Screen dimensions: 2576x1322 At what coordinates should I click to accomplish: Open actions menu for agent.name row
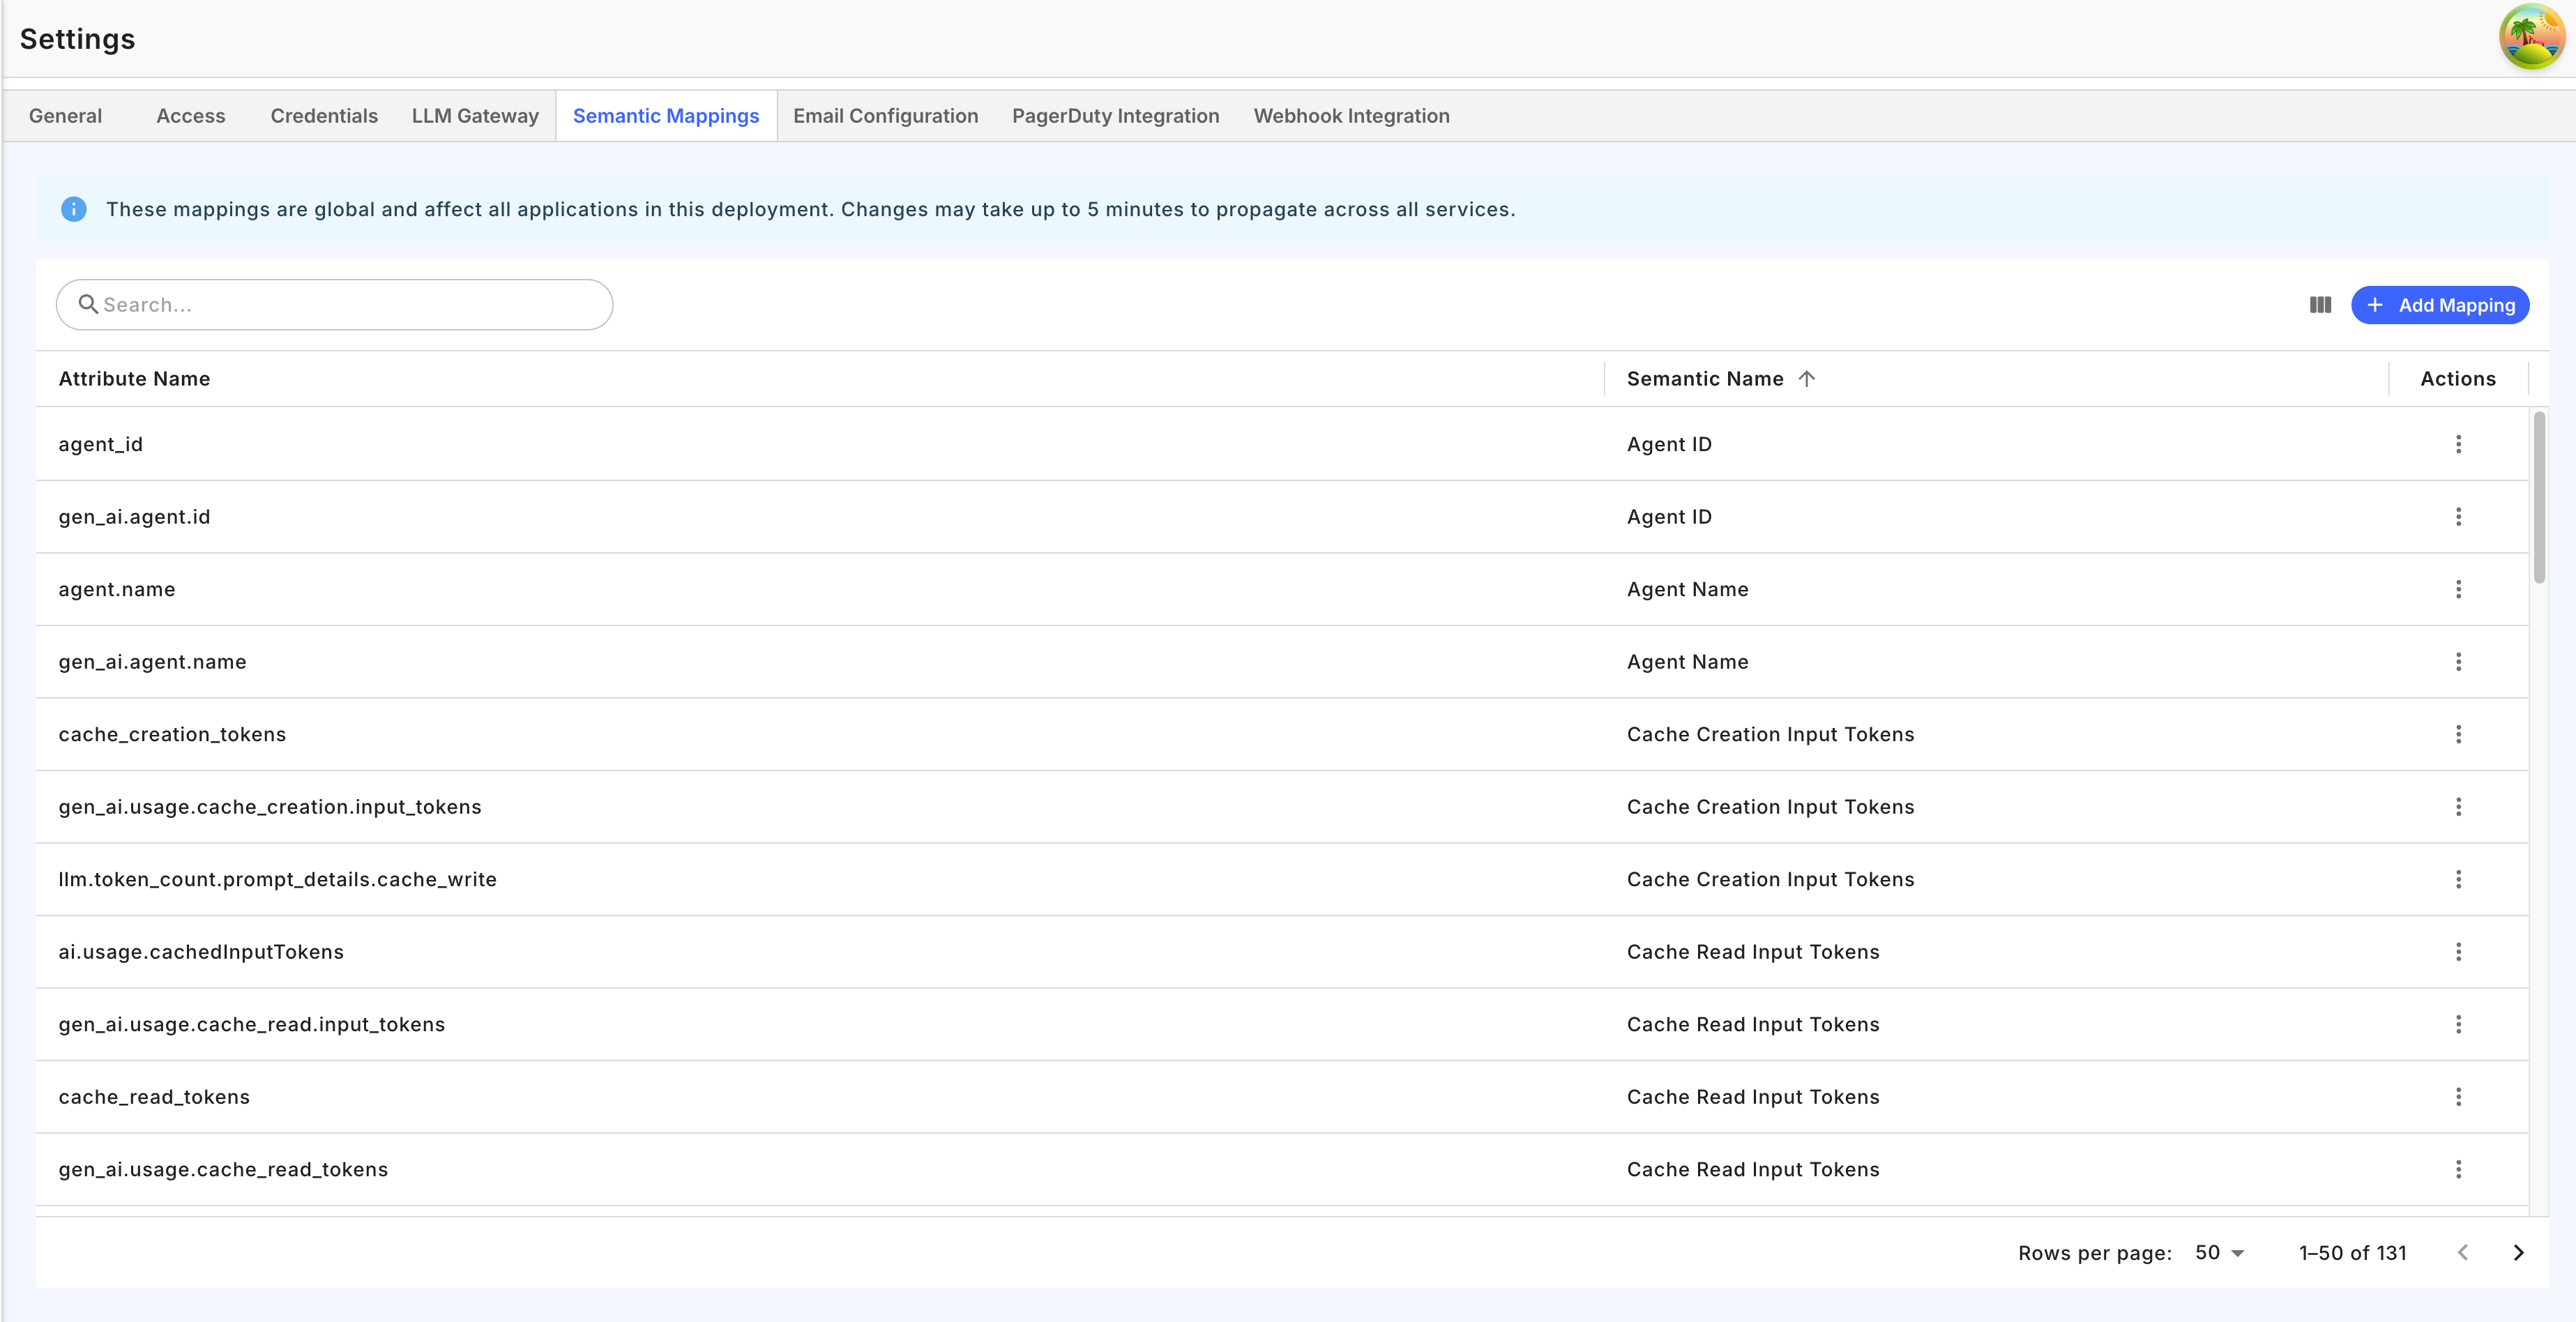click(2458, 589)
